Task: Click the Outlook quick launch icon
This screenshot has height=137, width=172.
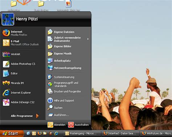Action: point(34,133)
